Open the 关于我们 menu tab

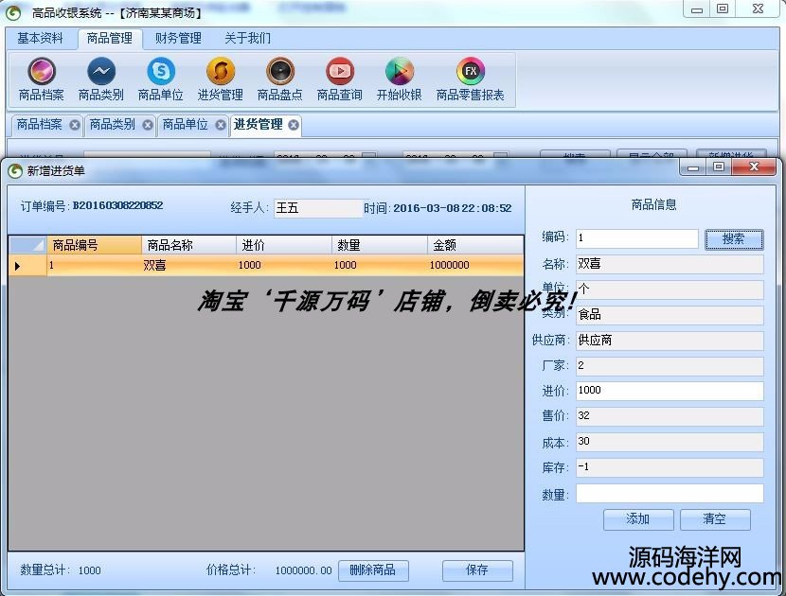click(x=247, y=39)
